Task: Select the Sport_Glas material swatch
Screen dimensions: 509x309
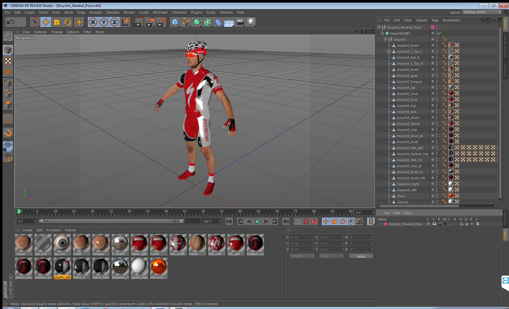Action: (140, 268)
